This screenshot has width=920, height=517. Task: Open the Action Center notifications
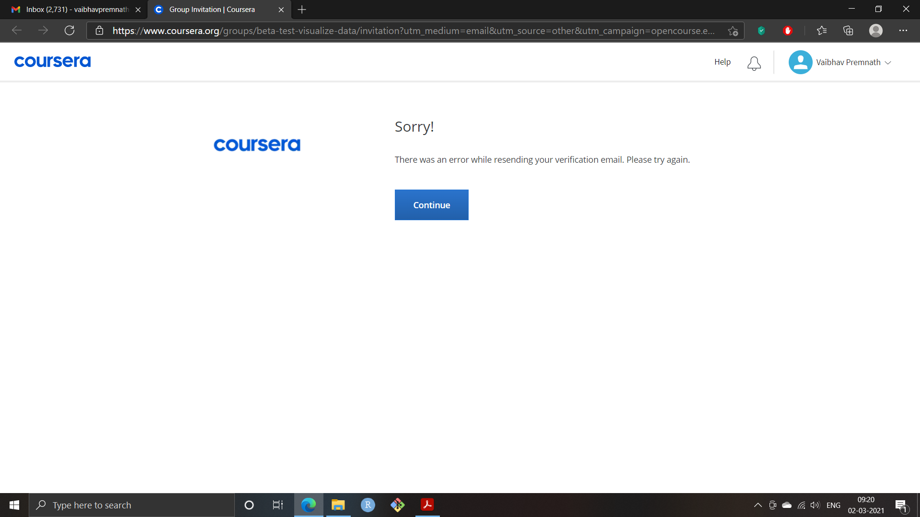[901, 505]
